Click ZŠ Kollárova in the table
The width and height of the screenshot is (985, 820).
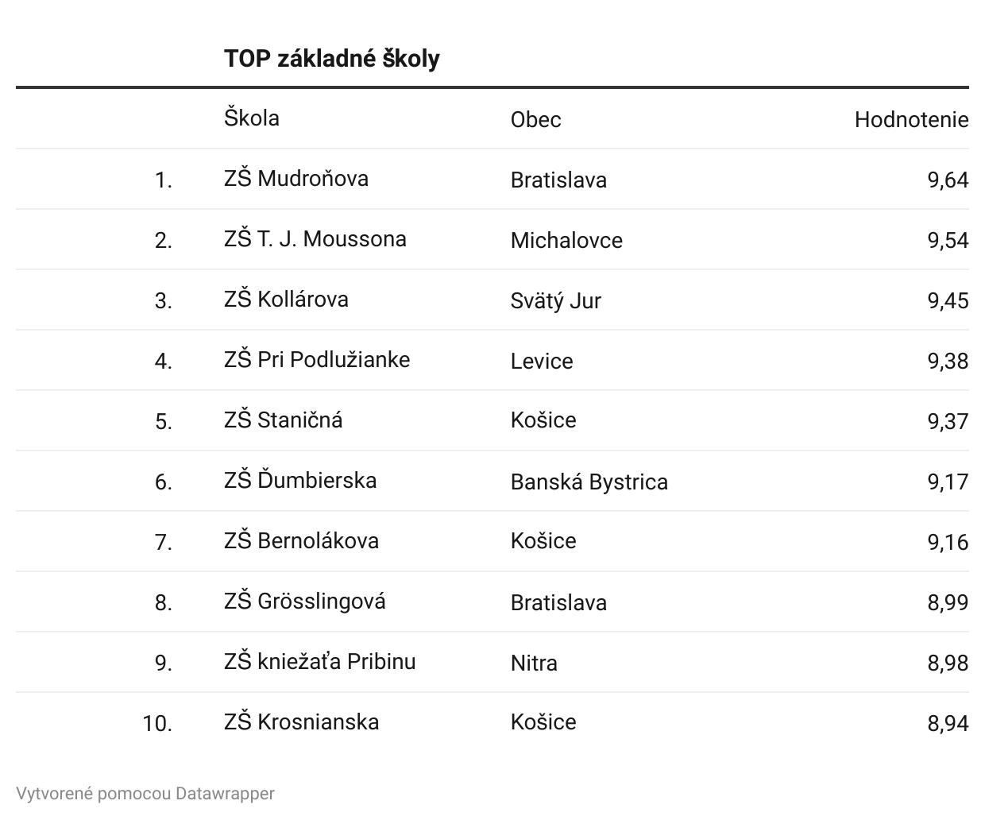tap(286, 300)
